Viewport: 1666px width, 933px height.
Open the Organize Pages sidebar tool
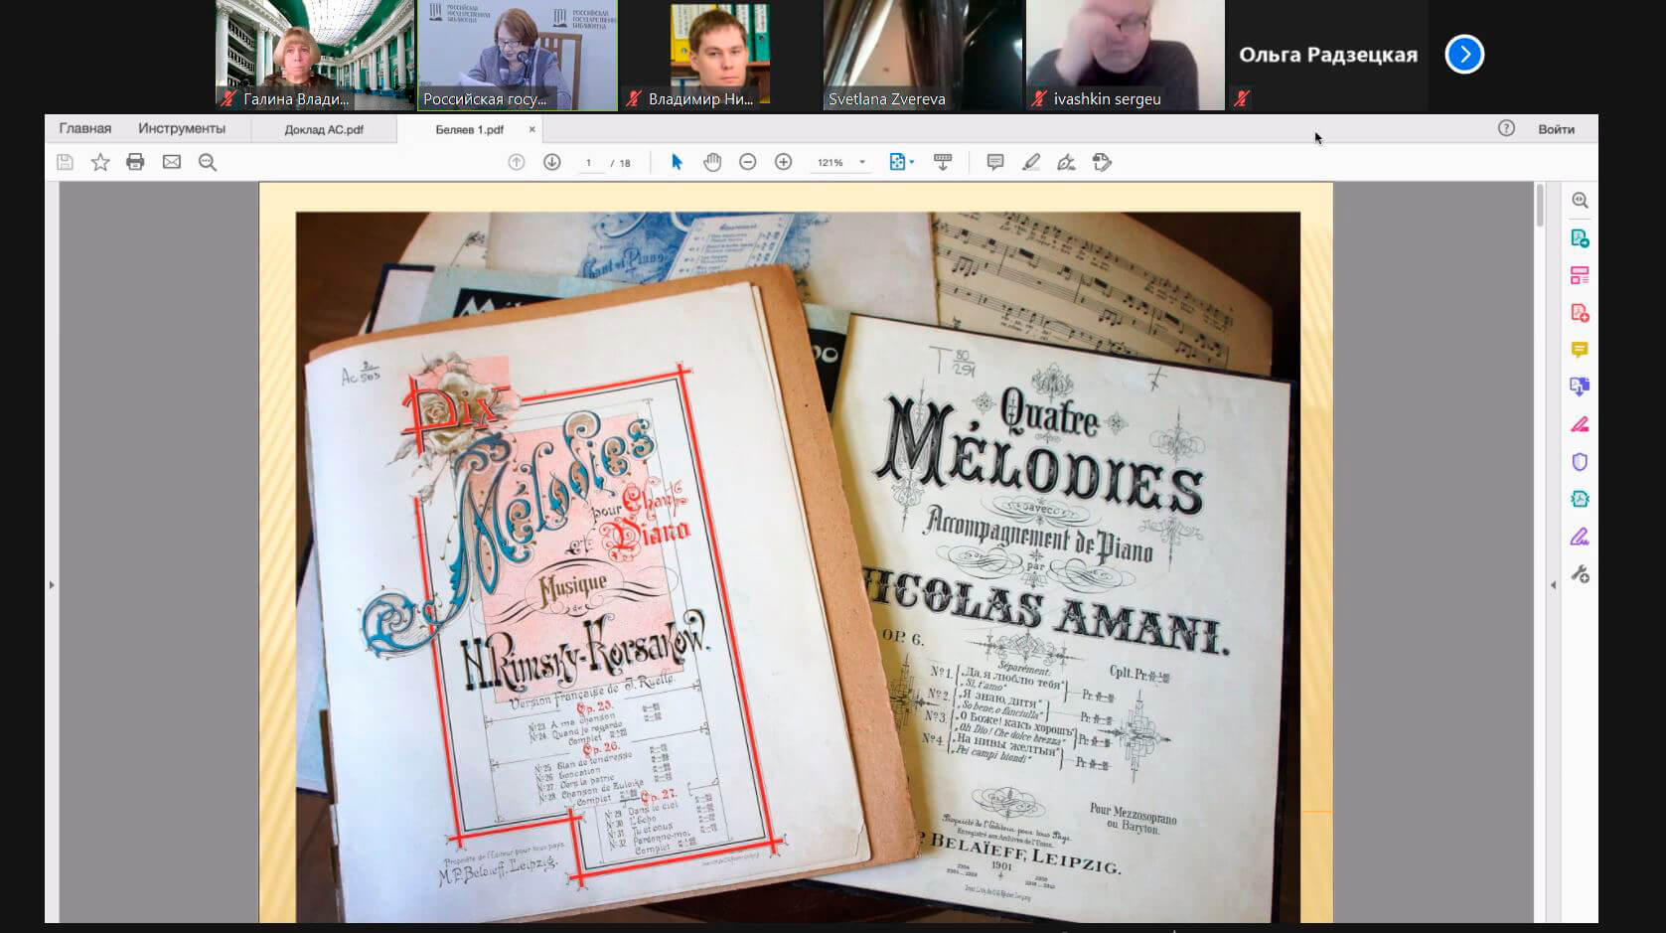coord(1580,275)
